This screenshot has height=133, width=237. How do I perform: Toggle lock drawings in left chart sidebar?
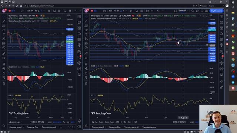click(4, 73)
